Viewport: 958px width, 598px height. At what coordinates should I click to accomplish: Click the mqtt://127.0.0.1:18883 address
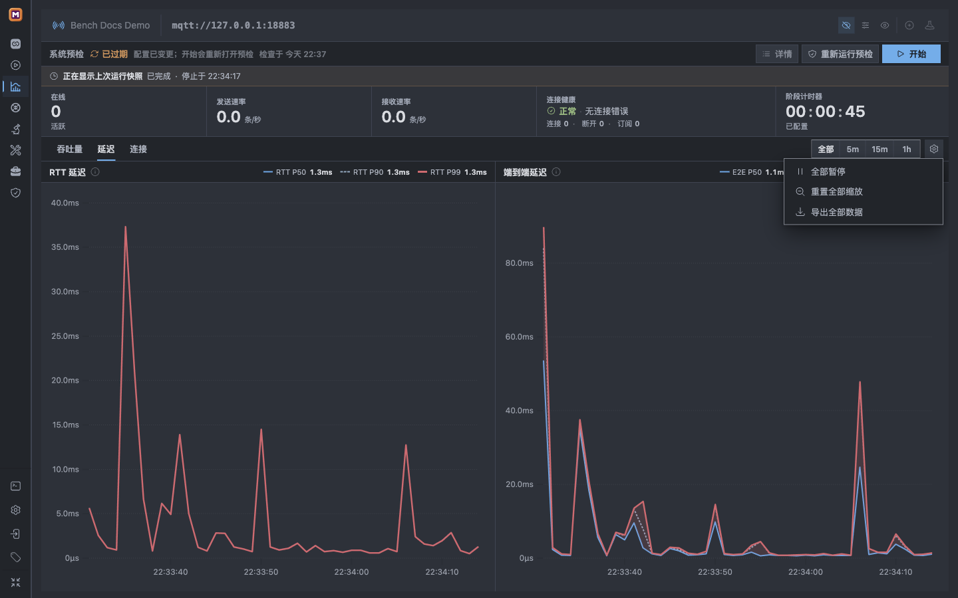234,25
